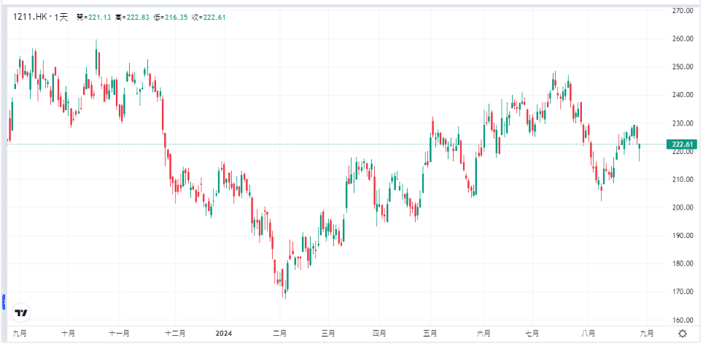The image size is (703, 346).
Task: Click the 十一月 time axis label
Action: point(120,334)
